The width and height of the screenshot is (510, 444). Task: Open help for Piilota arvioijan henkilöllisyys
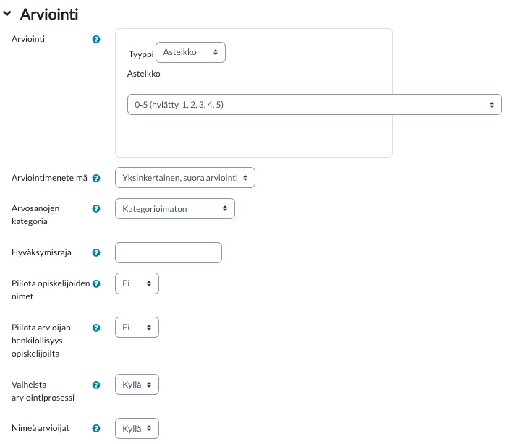click(96, 328)
